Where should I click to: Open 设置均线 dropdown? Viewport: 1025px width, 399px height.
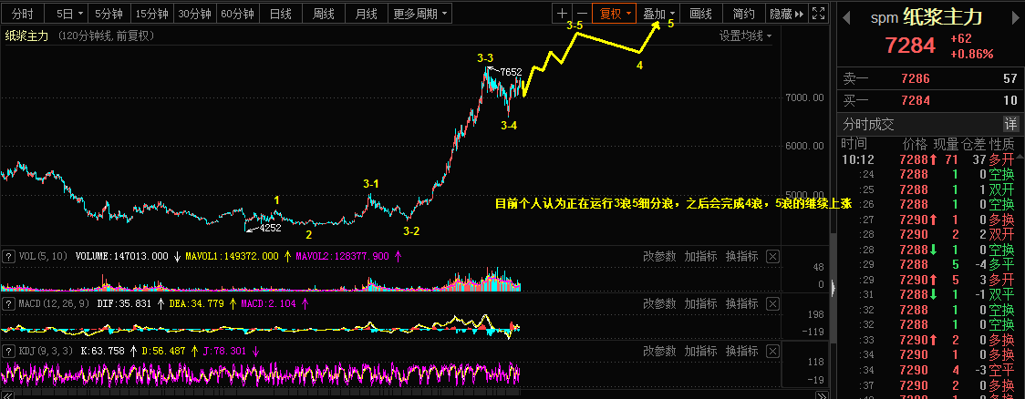pyautogui.click(x=746, y=36)
